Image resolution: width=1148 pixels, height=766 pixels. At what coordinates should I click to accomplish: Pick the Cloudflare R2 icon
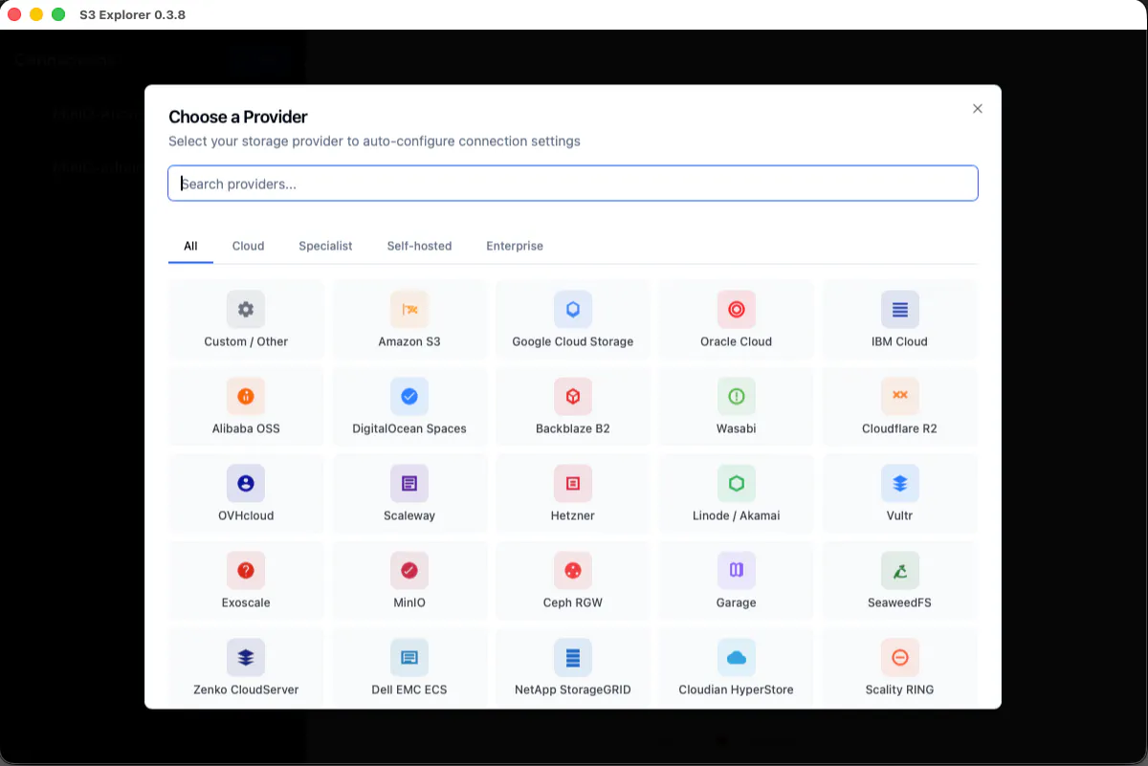point(900,396)
